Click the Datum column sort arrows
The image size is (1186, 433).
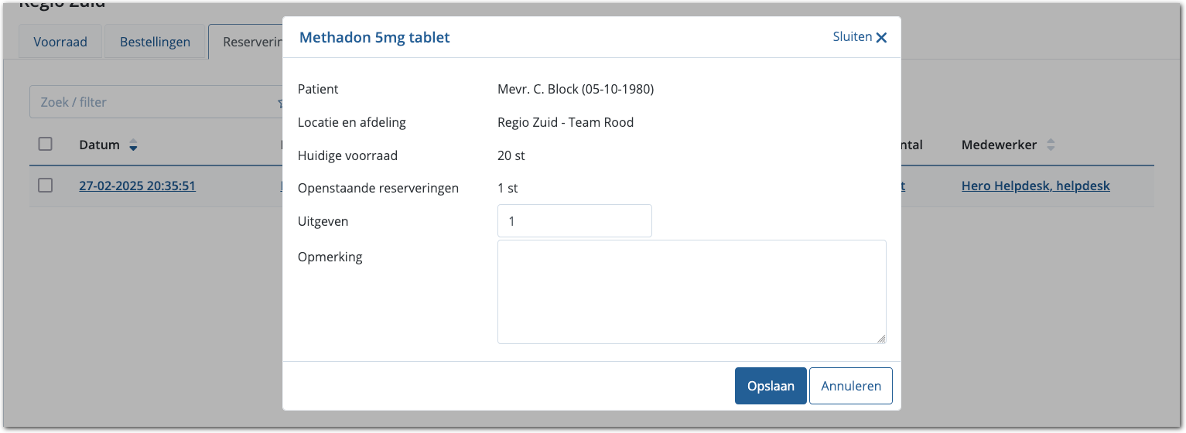coord(133,145)
